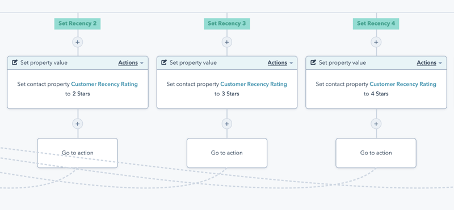Click the '2 Stars' value text
Screen dimensions: 454x210
pos(81,94)
